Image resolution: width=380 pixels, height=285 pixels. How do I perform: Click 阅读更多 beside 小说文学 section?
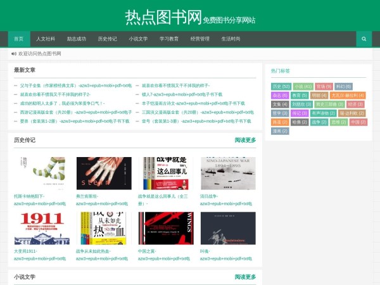pyautogui.click(x=245, y=277)
